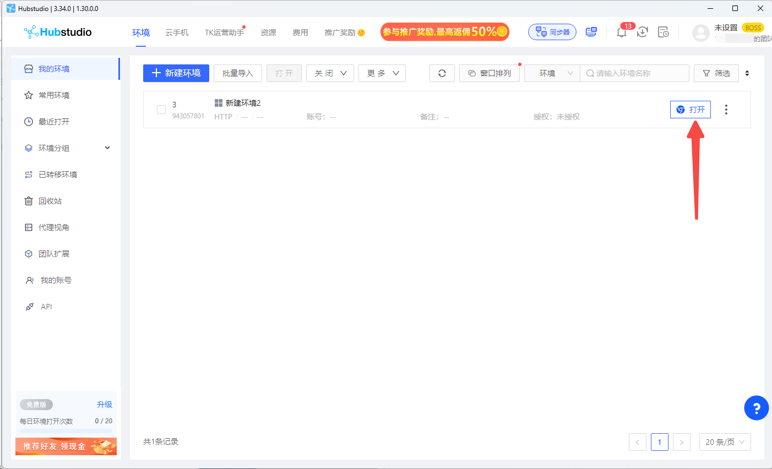Click the 升级 upgrade link
The width and height of the screenshot is (772, 469).
[x=105, y=405]
